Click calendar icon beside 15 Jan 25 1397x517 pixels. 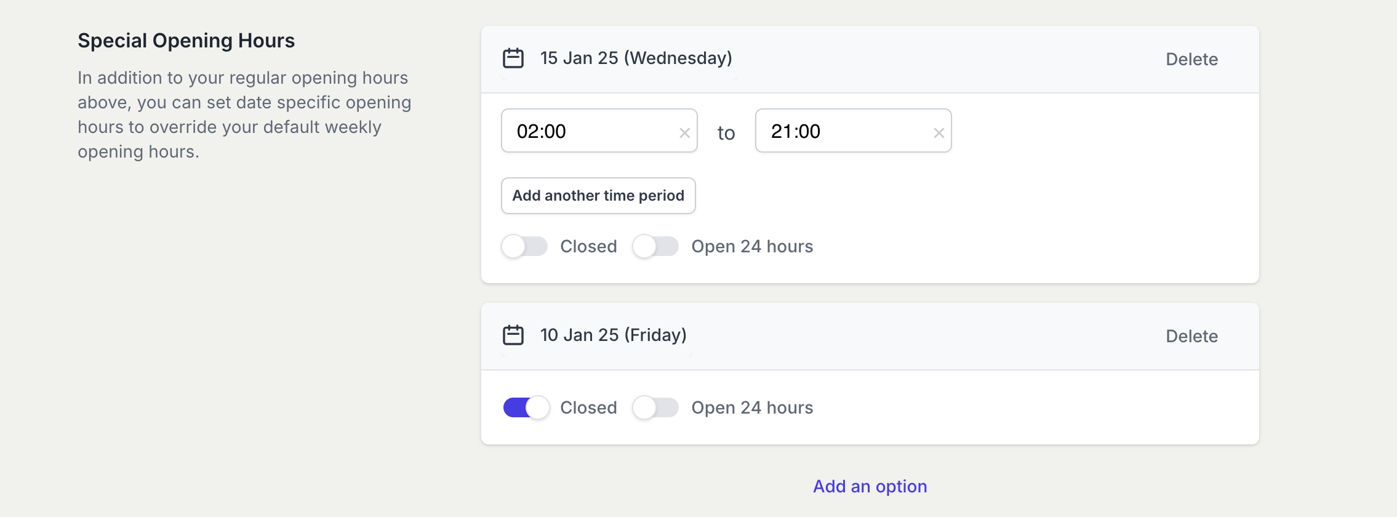(x=513, y=58)
